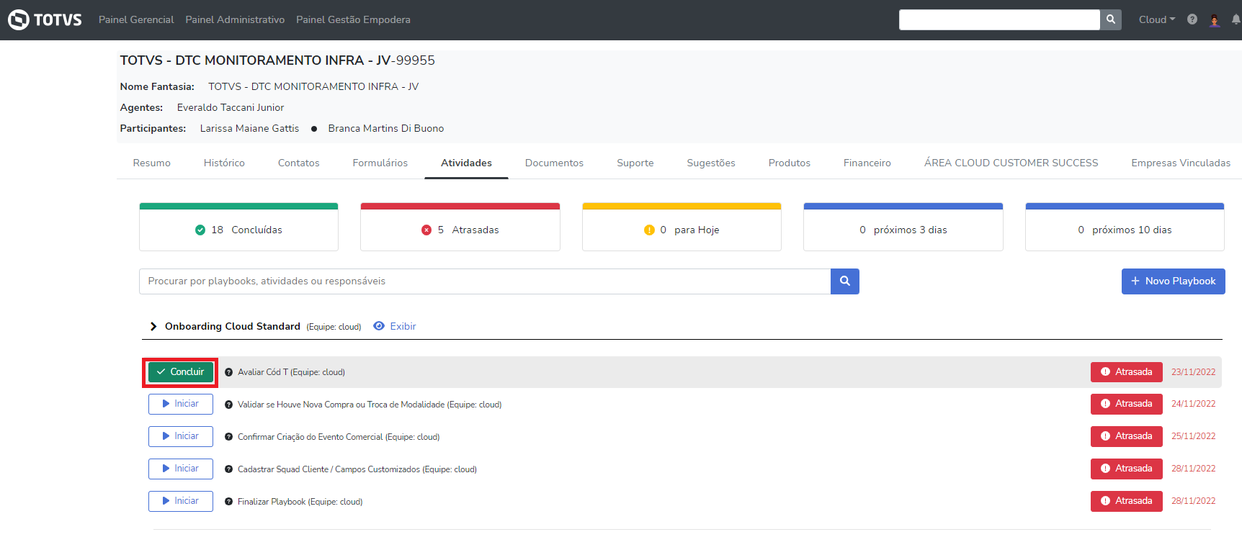This screenshot has width=1242, height=537.
Task: Open the ÁREA CLOUD CUSTOMER SUCCESS tab
Action: (1011, 163)
